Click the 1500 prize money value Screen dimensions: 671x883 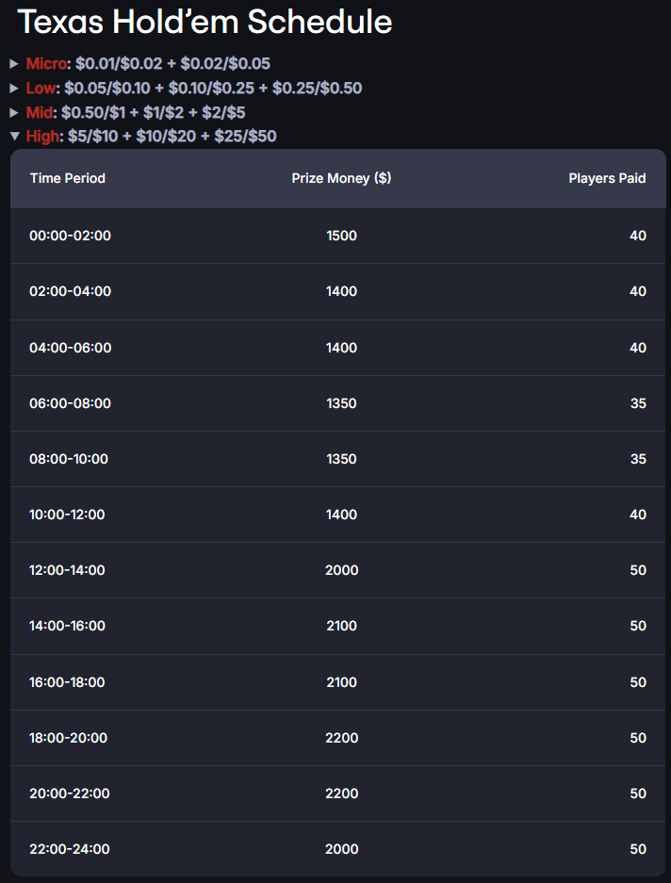(x=341, y=236)
